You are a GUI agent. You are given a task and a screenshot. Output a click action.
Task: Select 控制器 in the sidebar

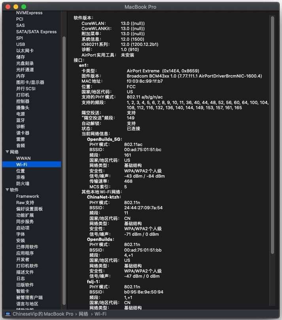pyautogui.click(x=23, y=101)
